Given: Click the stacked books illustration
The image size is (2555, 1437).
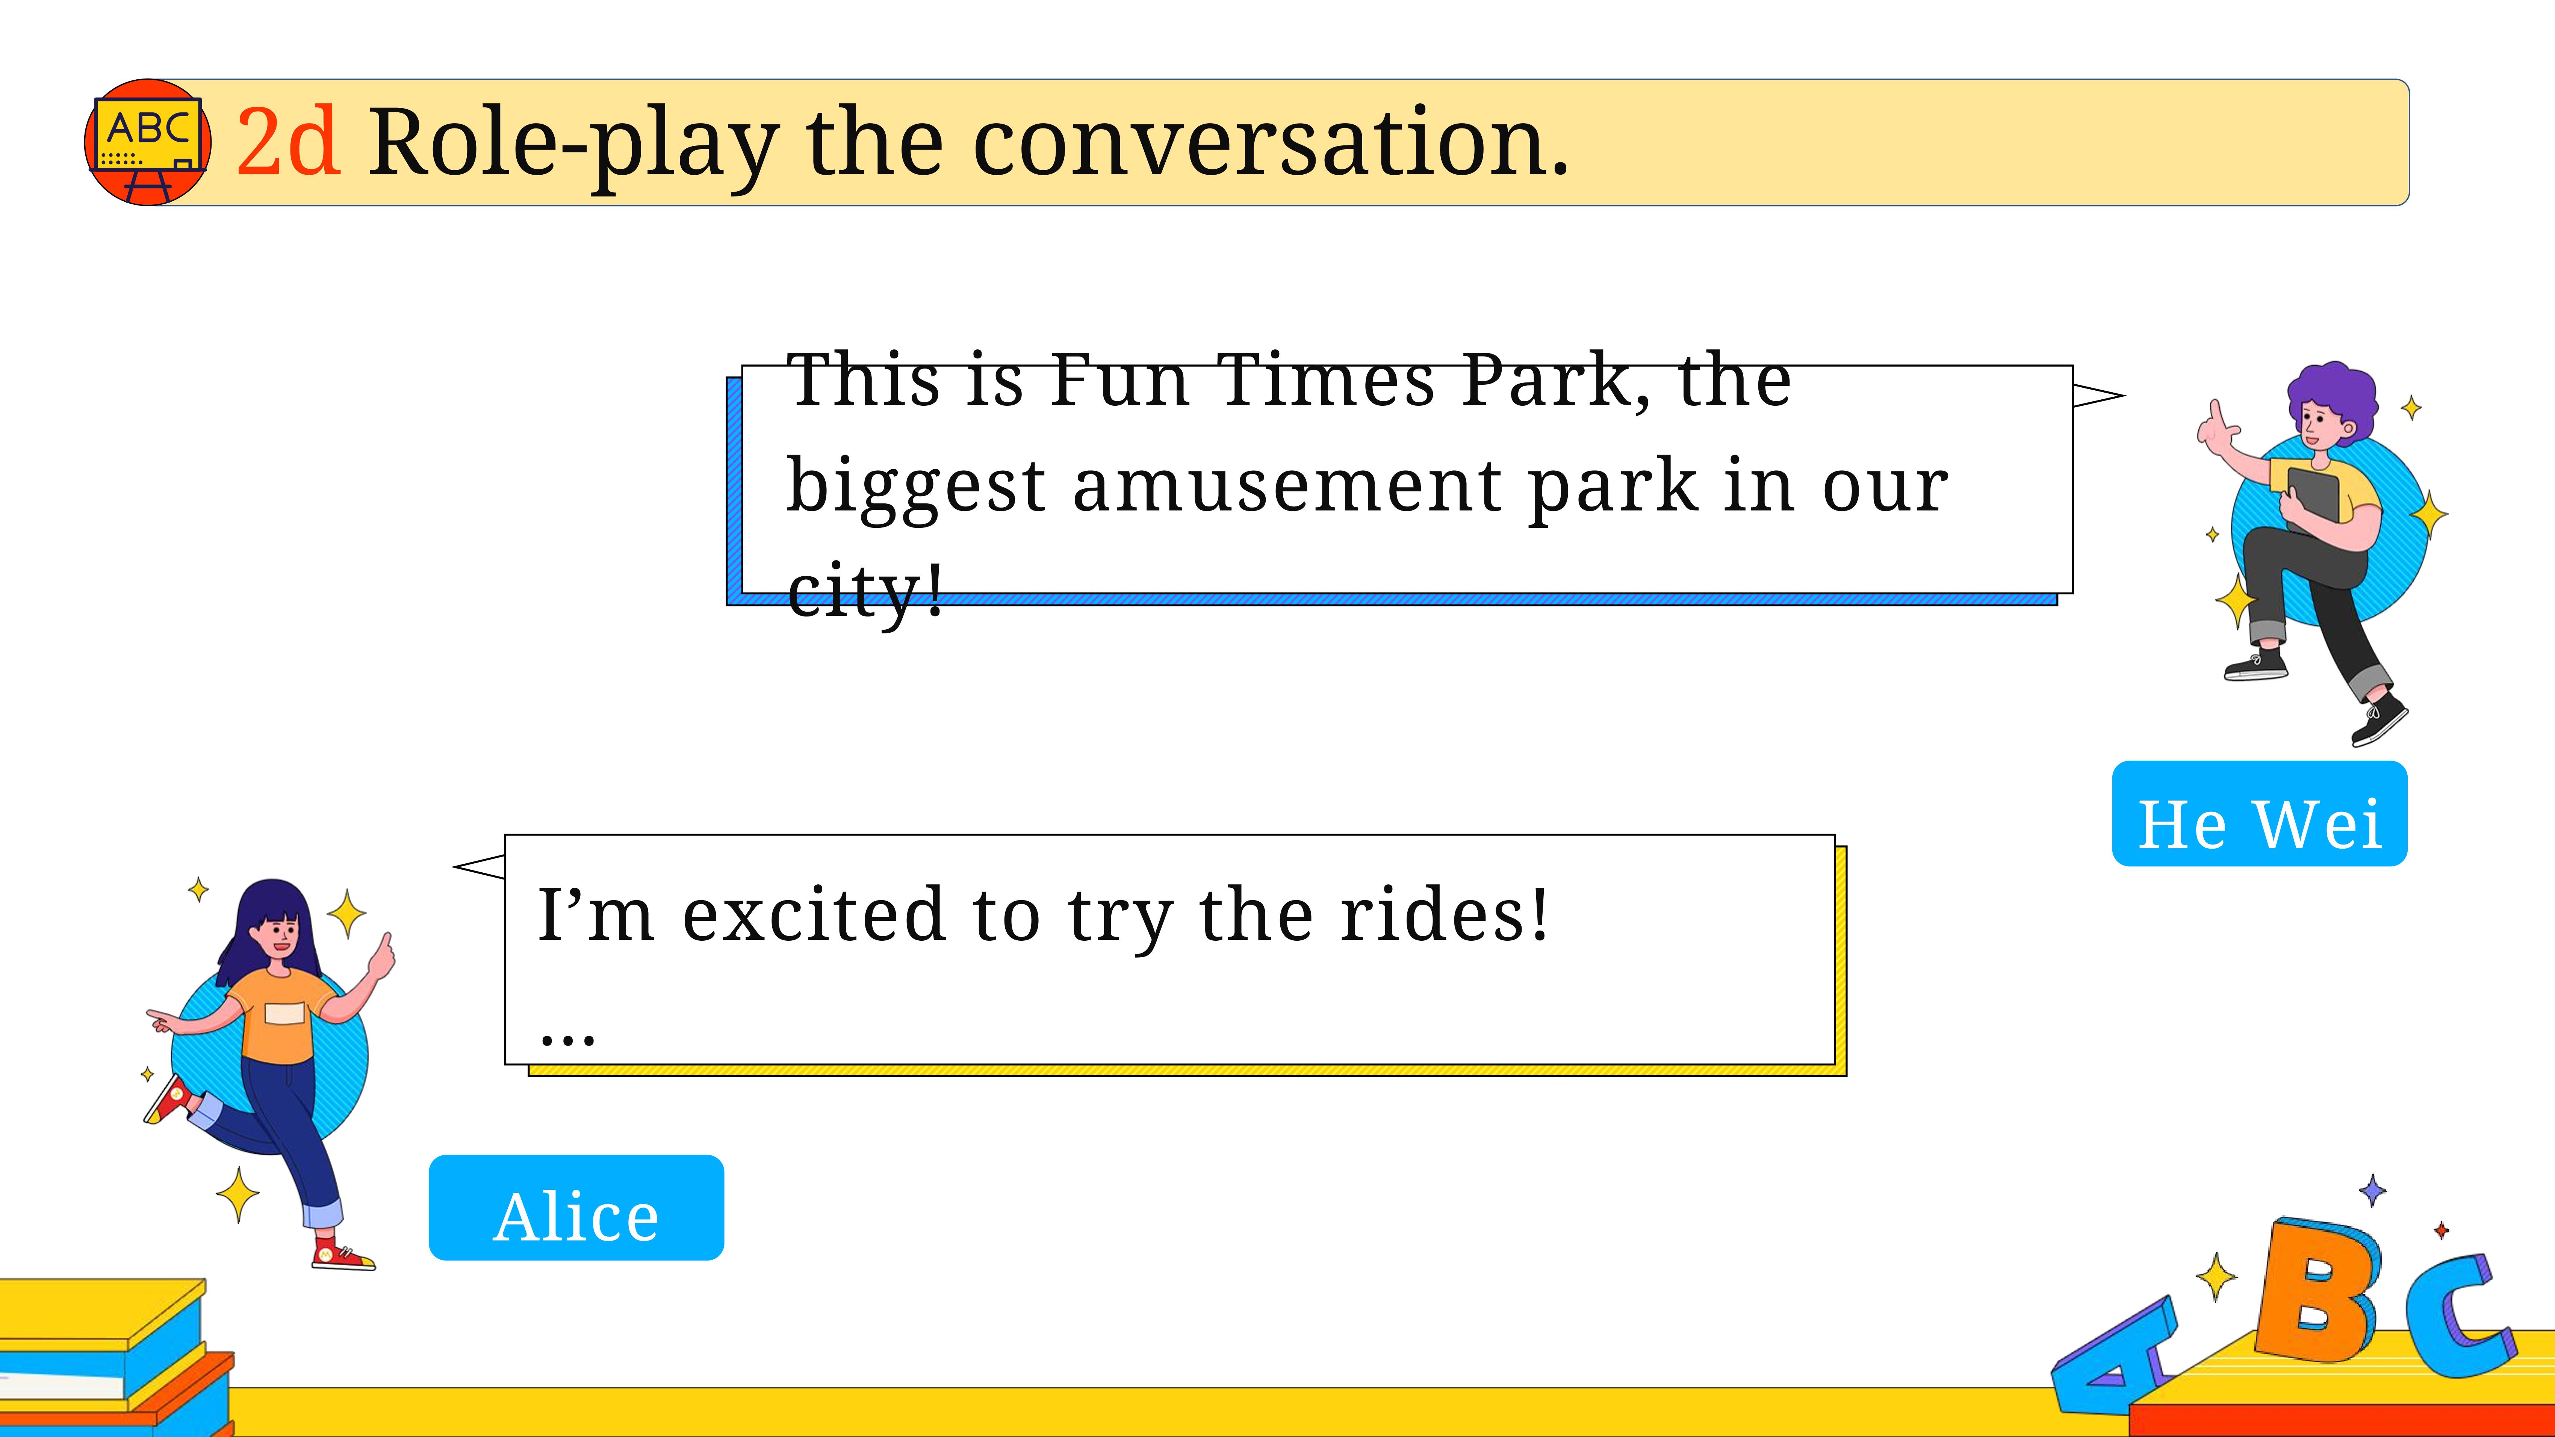Looking at the screenshot, I should 116,1357.
